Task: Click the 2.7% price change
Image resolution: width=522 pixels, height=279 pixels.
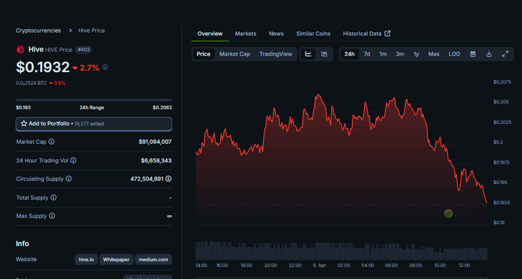Action: [x=86, y=68]
